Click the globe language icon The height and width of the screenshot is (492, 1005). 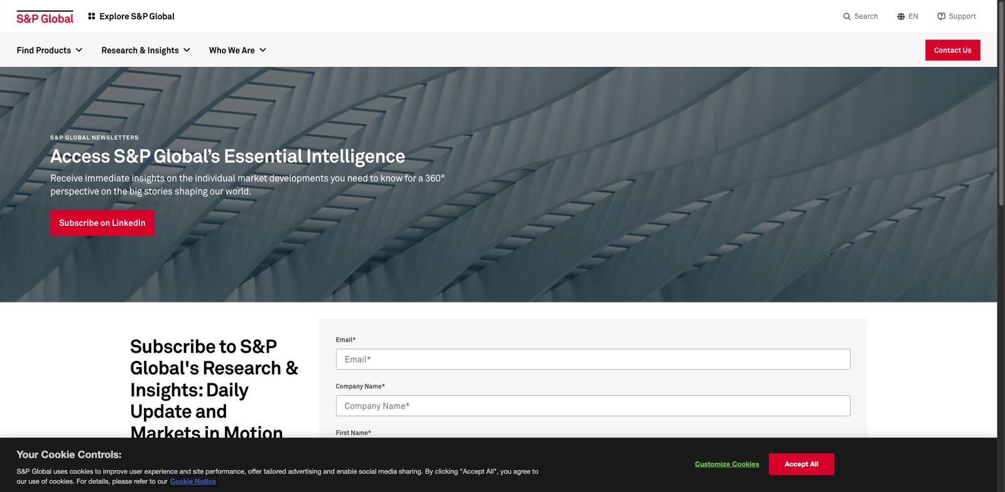[901, 16]
